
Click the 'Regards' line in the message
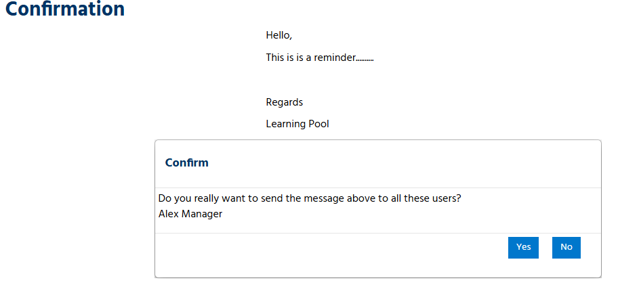pyautogui.click(x=284, y=102)
